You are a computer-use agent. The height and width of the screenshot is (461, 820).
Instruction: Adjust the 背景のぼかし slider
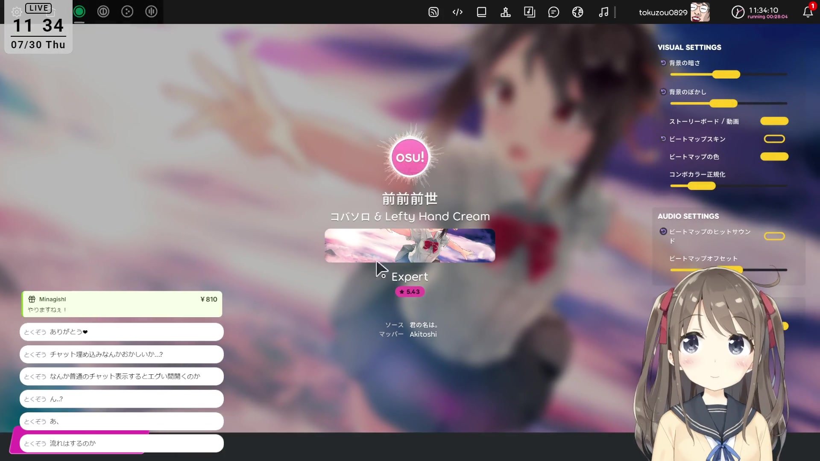[729, 103]
